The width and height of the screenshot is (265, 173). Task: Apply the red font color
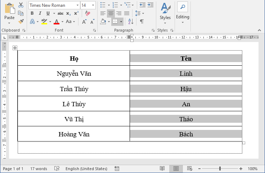pyautogui.click(x=57, y=22)
